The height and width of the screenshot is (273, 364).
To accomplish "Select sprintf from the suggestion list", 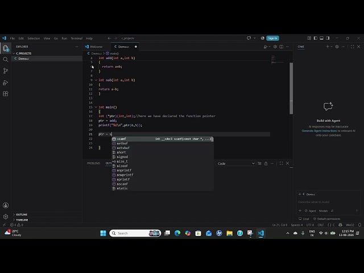I will [162, 180].
